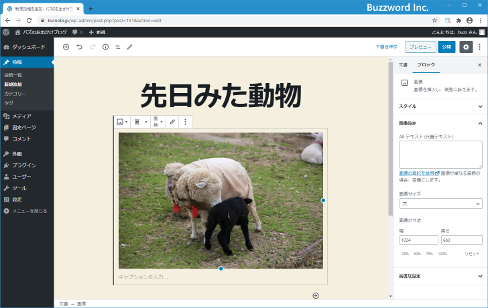
Task: Set image size to 50%
Action: tap(417, 254)
